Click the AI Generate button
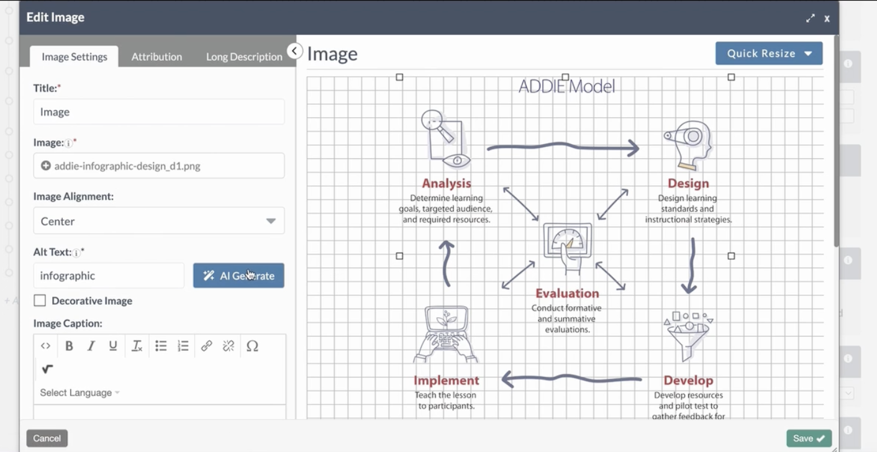Screen dimensions: 877x452 coord(239,276)
